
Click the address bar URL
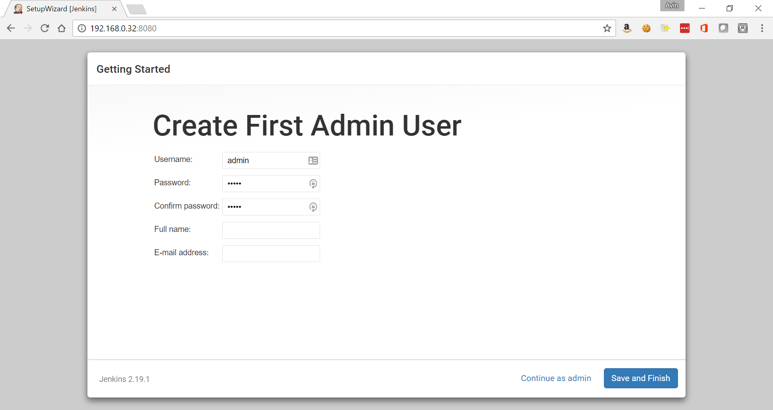(x=123, y=28)
